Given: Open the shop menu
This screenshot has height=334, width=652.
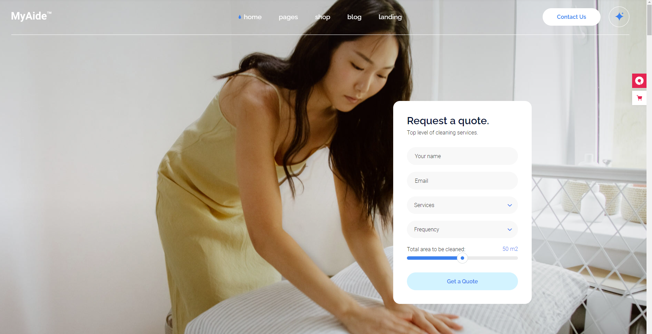Looking at the screenshot, I should [322, 17].
